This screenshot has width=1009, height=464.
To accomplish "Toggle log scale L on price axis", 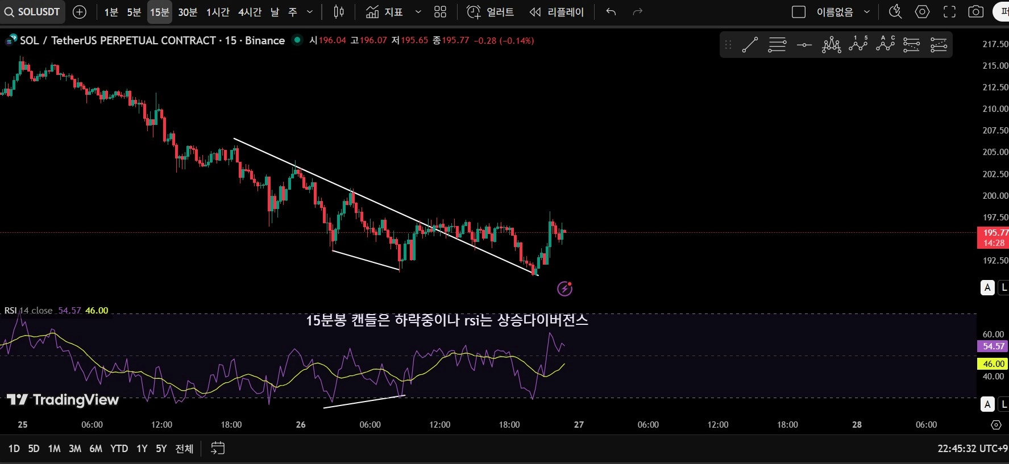I will coord(1004,288).
